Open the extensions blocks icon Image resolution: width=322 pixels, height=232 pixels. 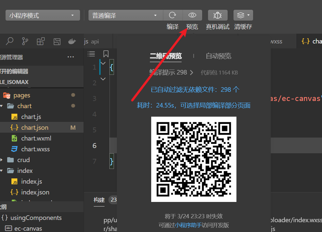coord(41,41)
